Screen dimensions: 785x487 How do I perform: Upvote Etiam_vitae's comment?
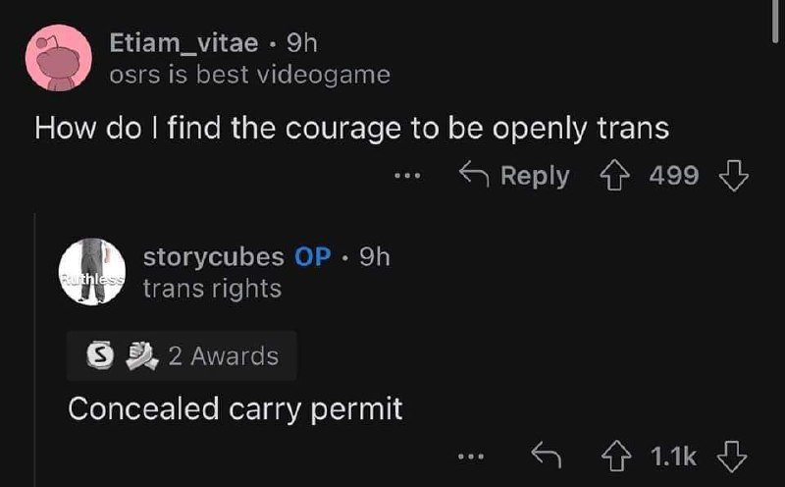pyautogui.click(x=615, y=176)
